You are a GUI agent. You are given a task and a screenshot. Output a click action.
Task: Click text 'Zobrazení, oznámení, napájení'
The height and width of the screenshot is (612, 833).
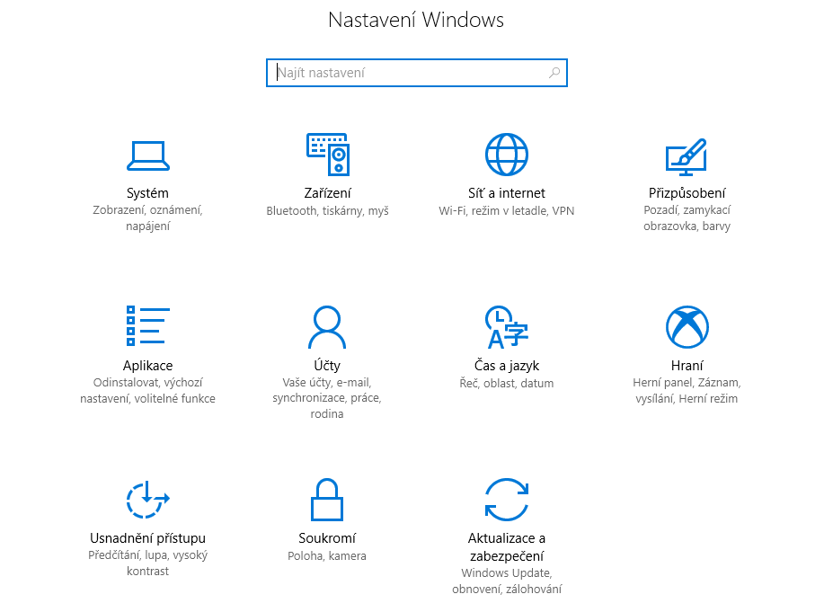click(x=147, y=217)
